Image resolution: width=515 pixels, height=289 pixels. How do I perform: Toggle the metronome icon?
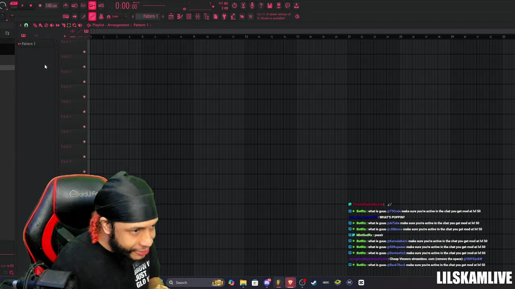[x=66, y=6]
